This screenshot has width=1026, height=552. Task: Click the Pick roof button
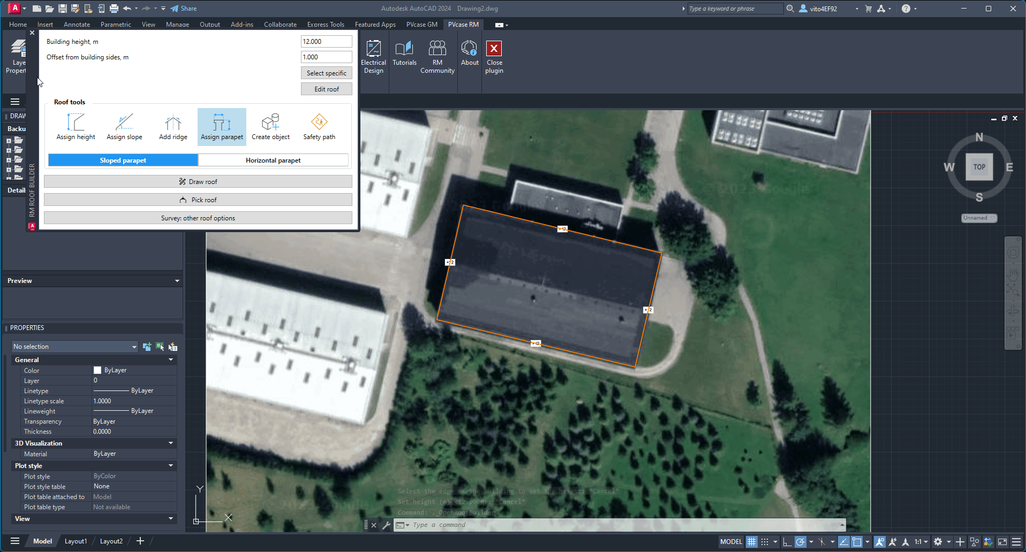[x=198, y=200]
